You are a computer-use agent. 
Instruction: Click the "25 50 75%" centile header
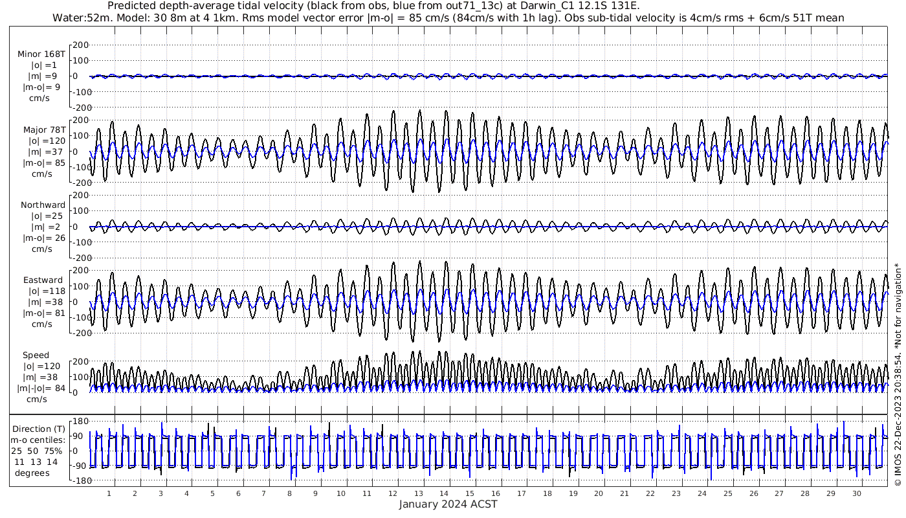38,451
